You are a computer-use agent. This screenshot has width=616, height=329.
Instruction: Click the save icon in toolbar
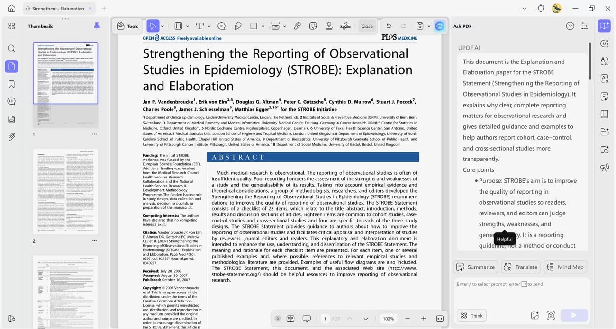(x=420, y=26)
